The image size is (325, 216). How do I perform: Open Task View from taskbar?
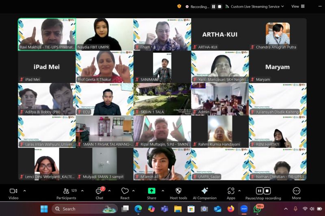(x=125, y=209)
